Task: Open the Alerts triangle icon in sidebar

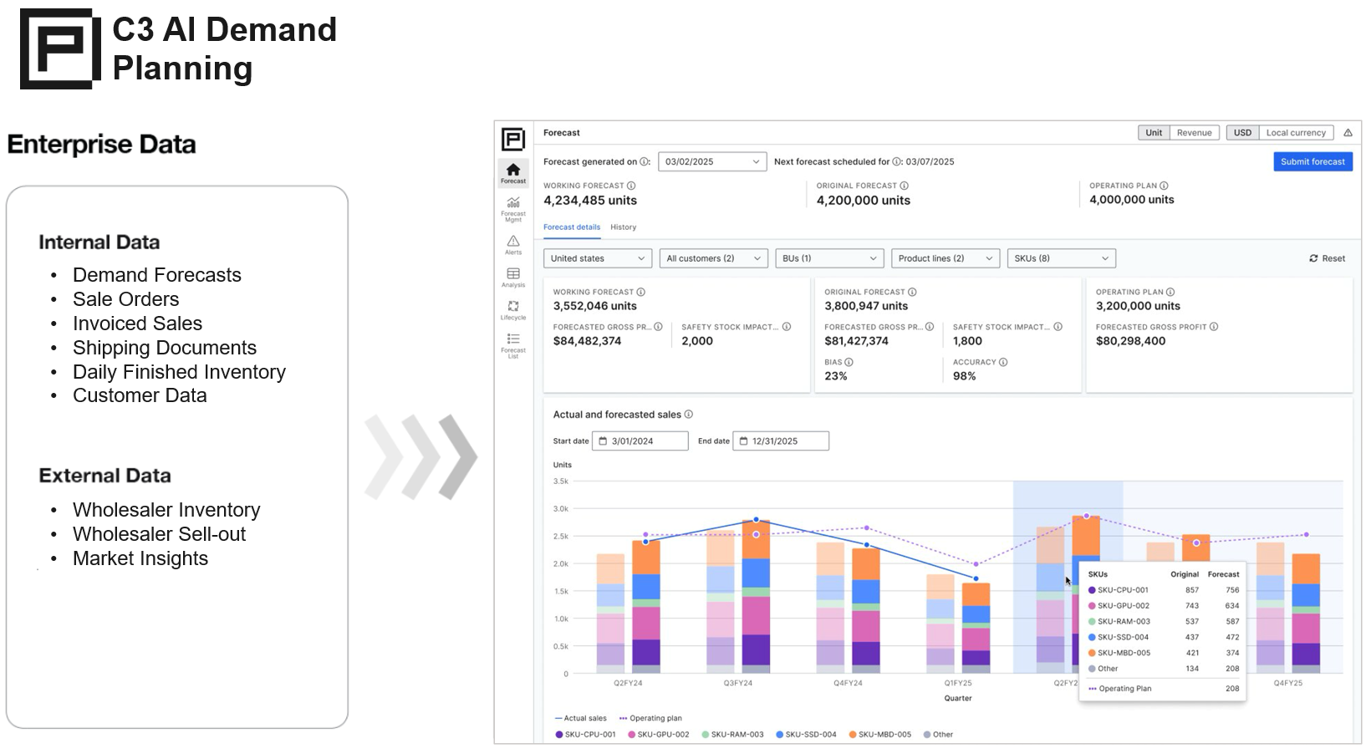Action: point(513,242)
